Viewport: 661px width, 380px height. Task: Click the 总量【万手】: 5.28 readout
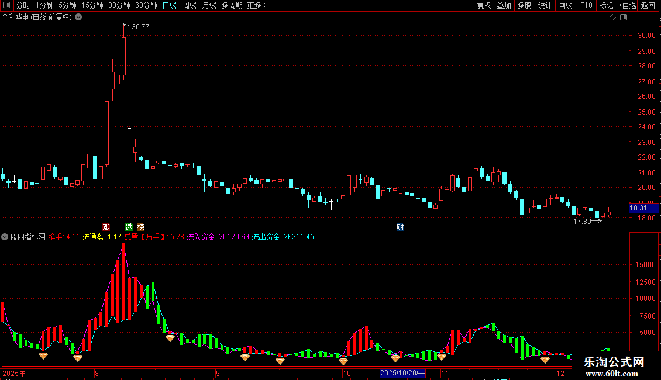click(x=154, y=237)
